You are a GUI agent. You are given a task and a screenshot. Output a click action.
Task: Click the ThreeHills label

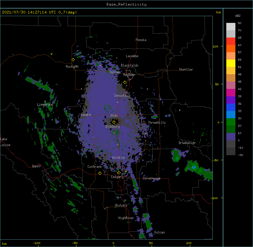pos(157,123)
